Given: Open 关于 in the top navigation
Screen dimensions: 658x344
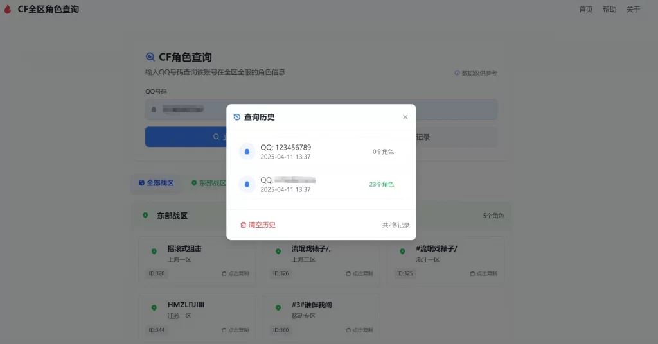Looking at the screenshot, I should click(633, 9).
